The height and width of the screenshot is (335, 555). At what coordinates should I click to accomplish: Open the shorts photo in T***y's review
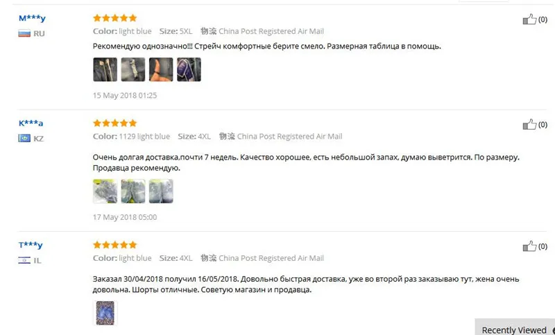point(105,313)
